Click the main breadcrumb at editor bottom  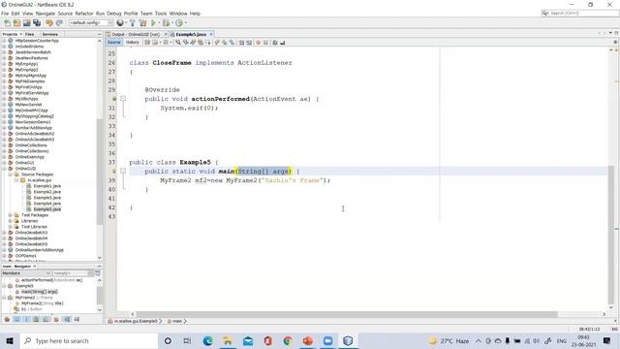pyautogui.click(x=177, y=321)
